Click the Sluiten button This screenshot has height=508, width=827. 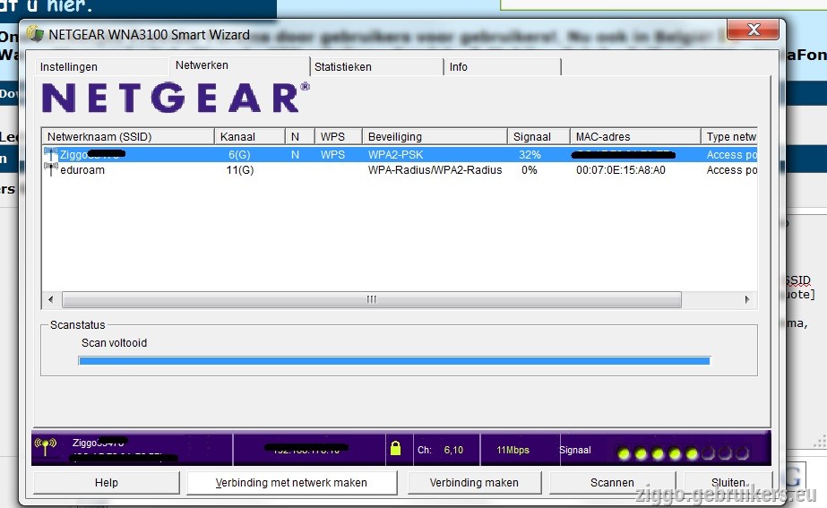tap(728, 483)
